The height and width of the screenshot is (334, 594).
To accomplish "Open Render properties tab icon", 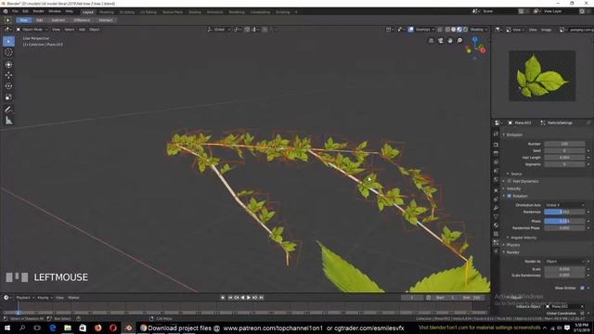I will [x=496, y=145].
